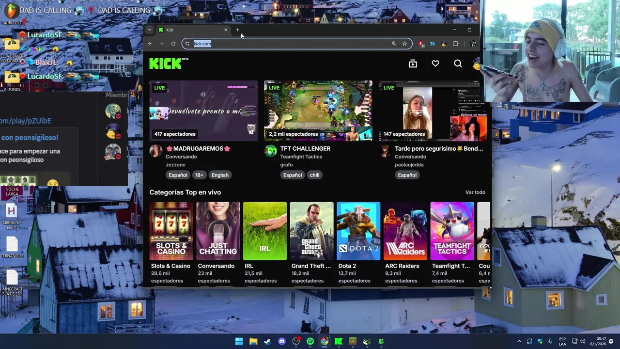Open Steam from taskbar
This screenshot has width=620, height=349.
tap(267, 341)
